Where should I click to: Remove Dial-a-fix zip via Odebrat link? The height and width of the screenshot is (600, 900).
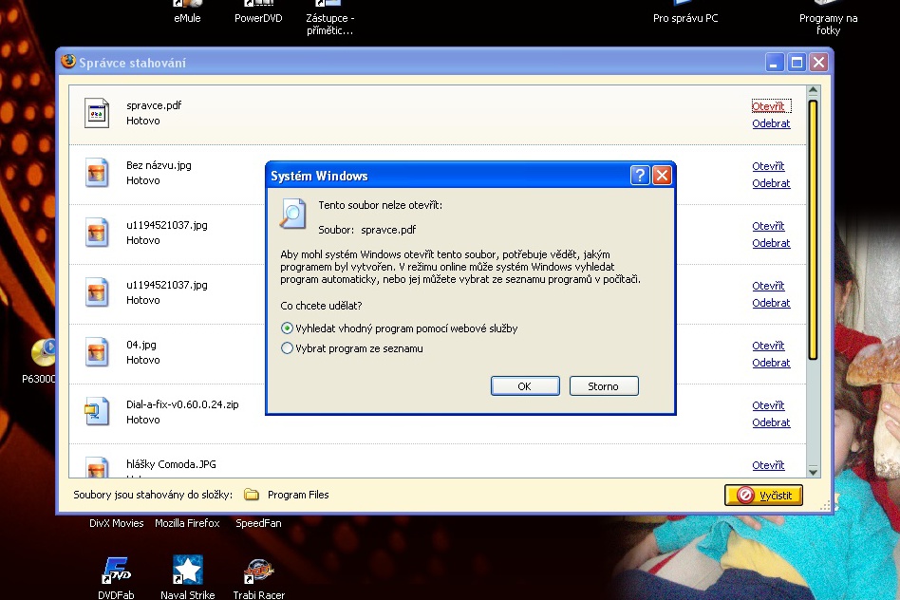point(771,422)
